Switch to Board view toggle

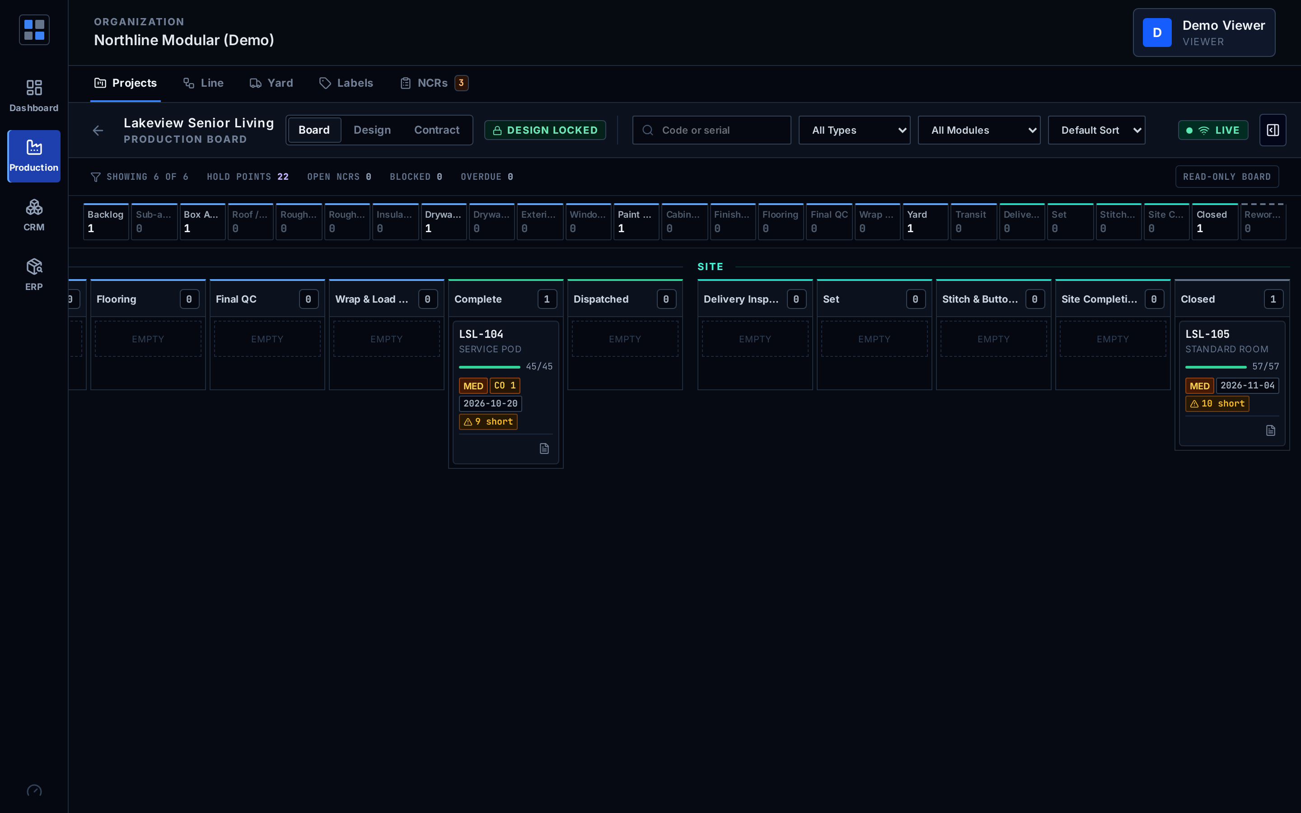pos(314,130)
